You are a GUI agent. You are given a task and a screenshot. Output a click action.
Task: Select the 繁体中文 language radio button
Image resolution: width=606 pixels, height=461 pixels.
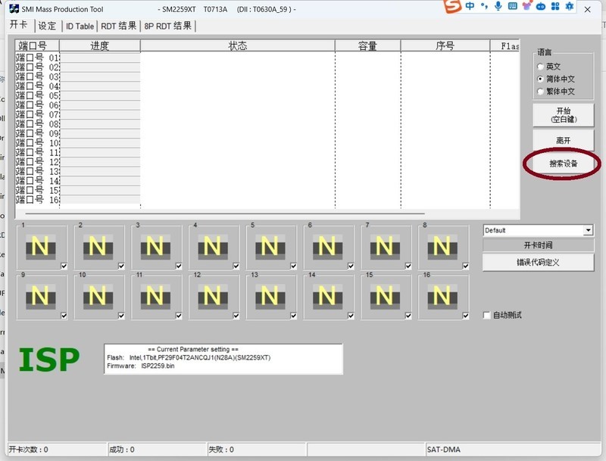point(540,92)
